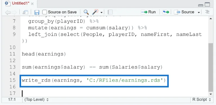
Task: Open the find/replace magnifier icon
Action: [x=86, y=12]
